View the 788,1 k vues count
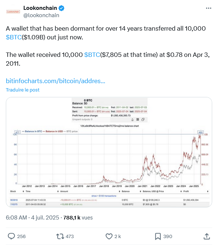 click(x=78, y=218)
